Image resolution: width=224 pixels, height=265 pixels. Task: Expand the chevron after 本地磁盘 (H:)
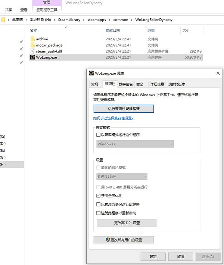pyautogui.click(x=55, y=20)
